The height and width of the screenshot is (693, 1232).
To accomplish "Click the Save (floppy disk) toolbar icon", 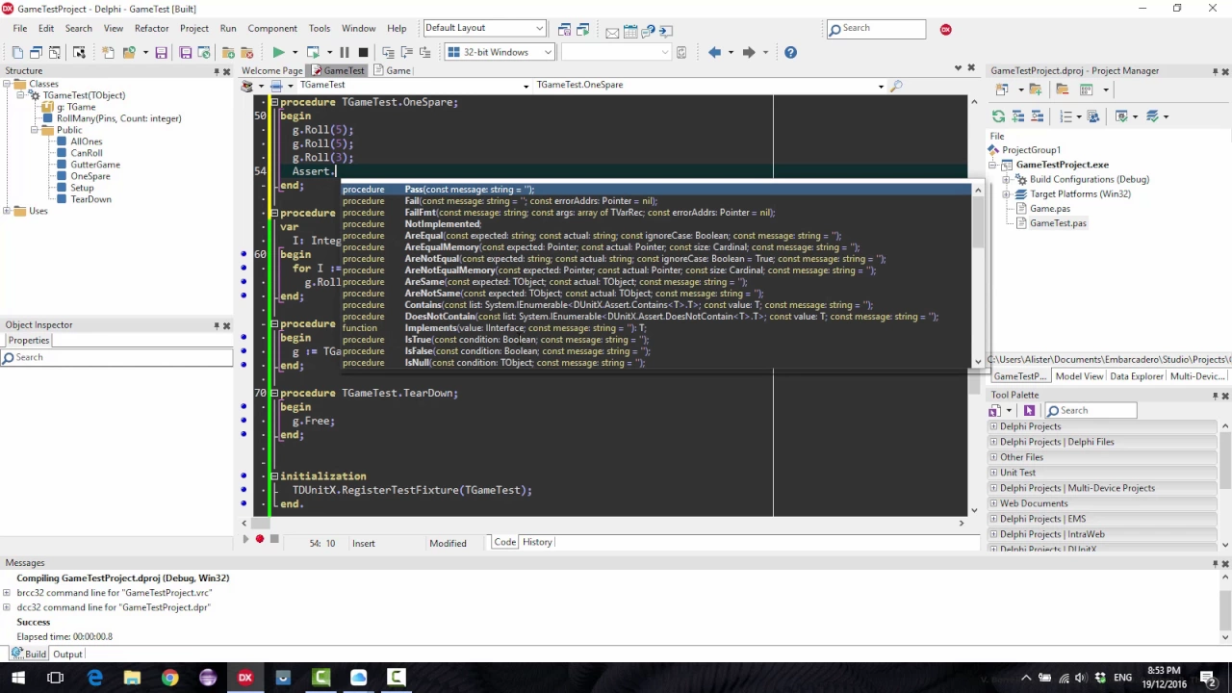I will click(x=161, y=52).
